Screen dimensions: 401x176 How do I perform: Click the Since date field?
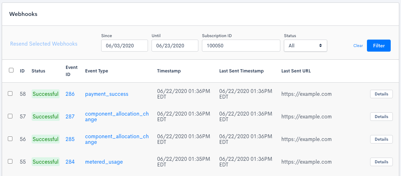point(124,46)
